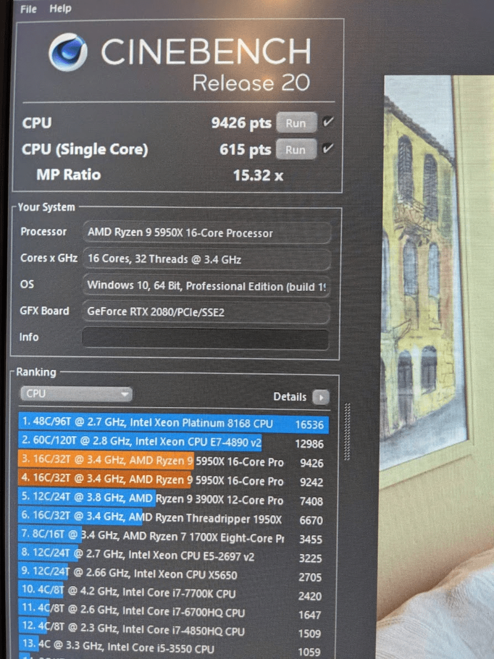Select ranking row Core i7-7700K CPU

coord(174,593)
